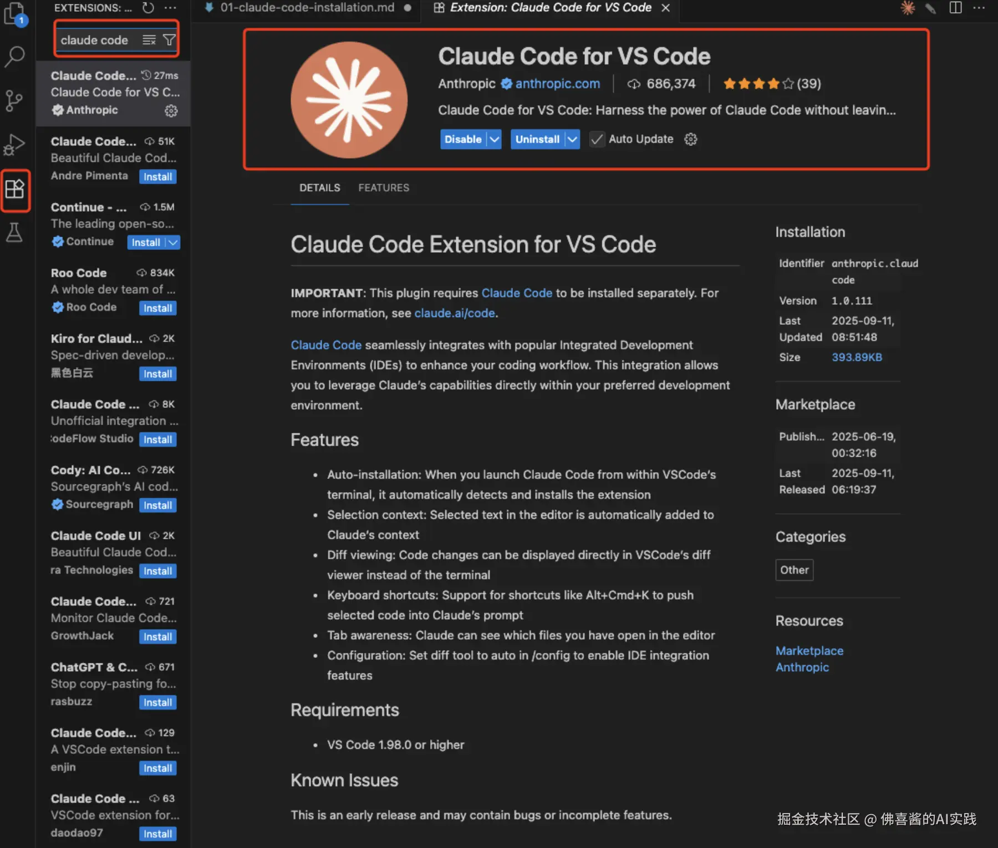998x848 pixels.
Task: Toggle the Auto Update checkbox
Action: pyautogui.click(x=597, y=139)
